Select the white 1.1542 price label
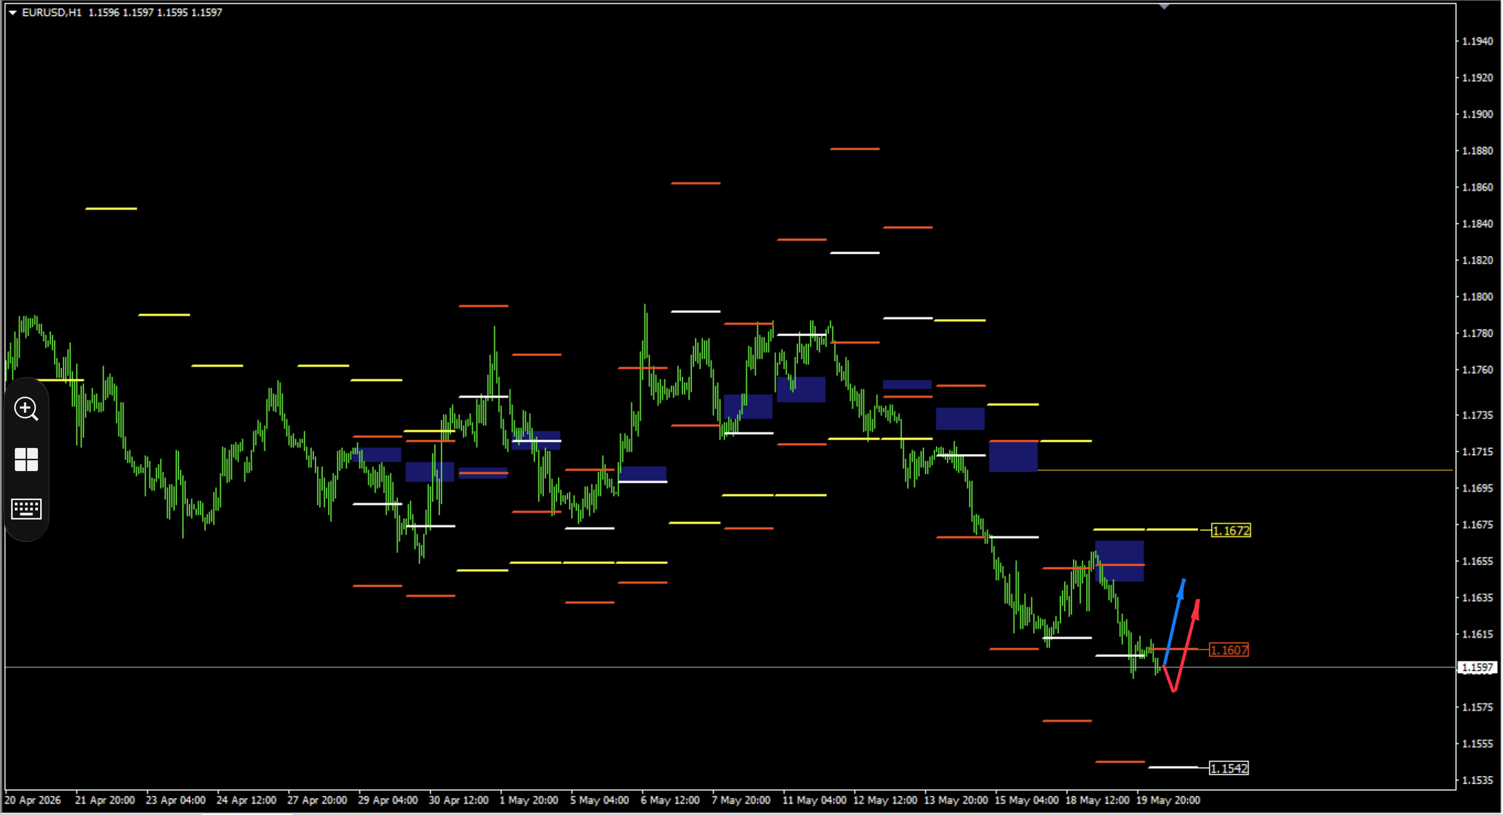This screenshot has width=1503, height=815. tap(1229, 768)
